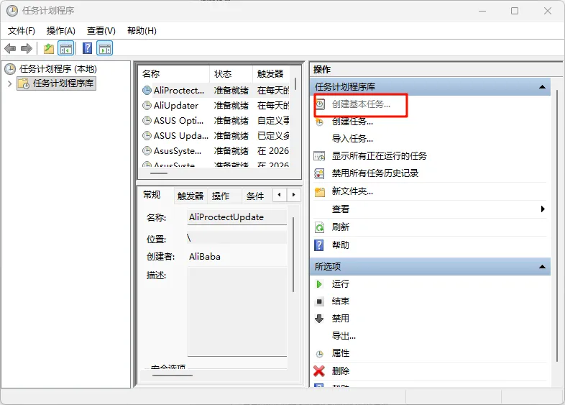Image resolution: width=565 pixels, height=405 pixels.
Task: Open the 操作(A) menu
Action: click(61, 31)
